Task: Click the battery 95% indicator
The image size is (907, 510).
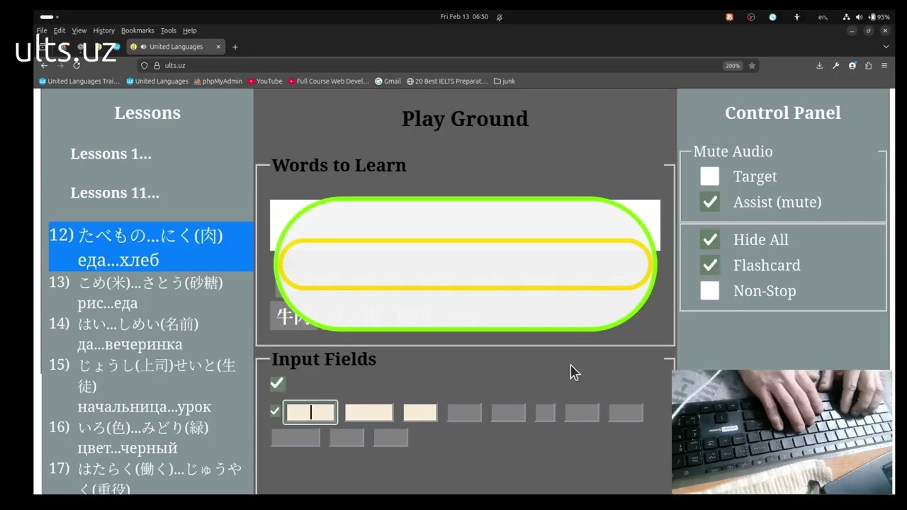Action: [879, 17]
